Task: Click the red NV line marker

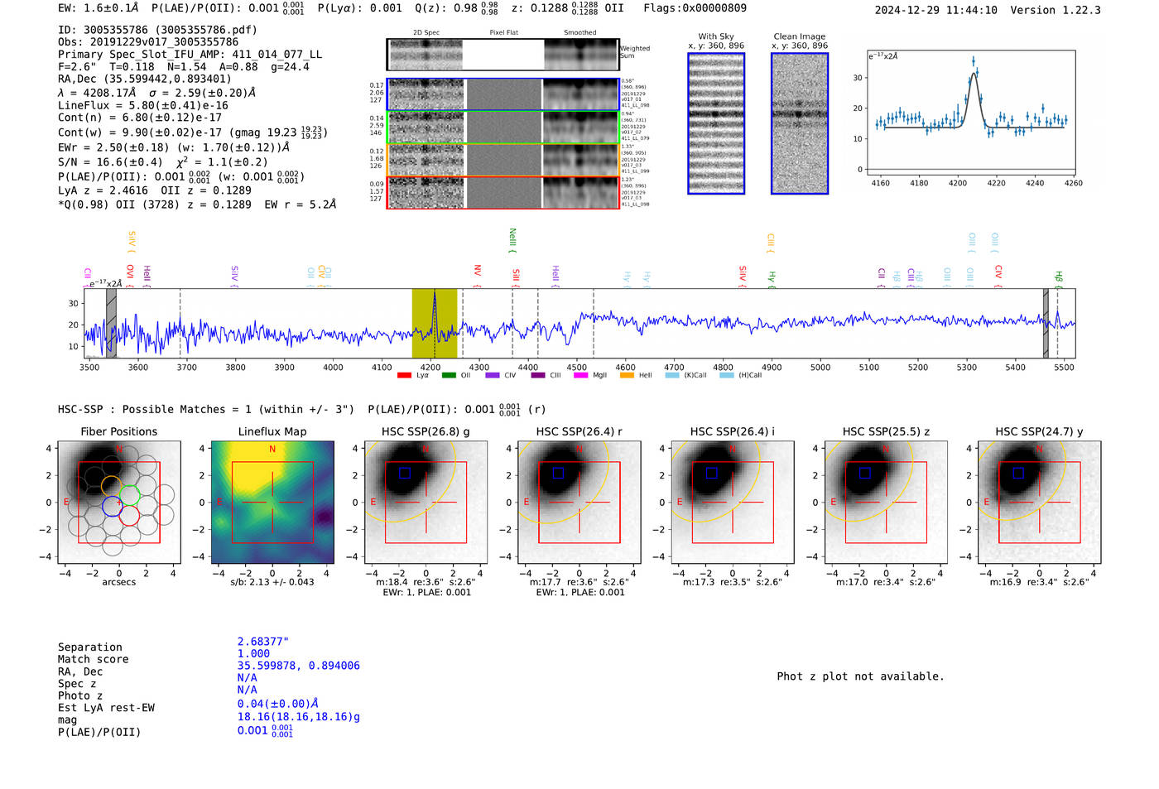Action: 478,277
